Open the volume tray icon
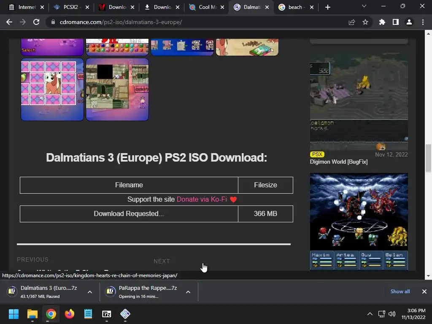Viewport: 432px width, 324px height. [391, 314]
